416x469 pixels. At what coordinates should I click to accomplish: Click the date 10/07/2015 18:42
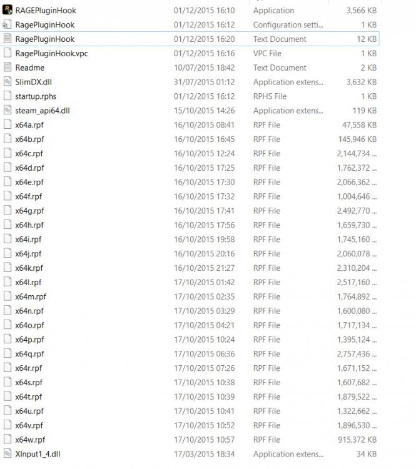click(x=204, y=68)
